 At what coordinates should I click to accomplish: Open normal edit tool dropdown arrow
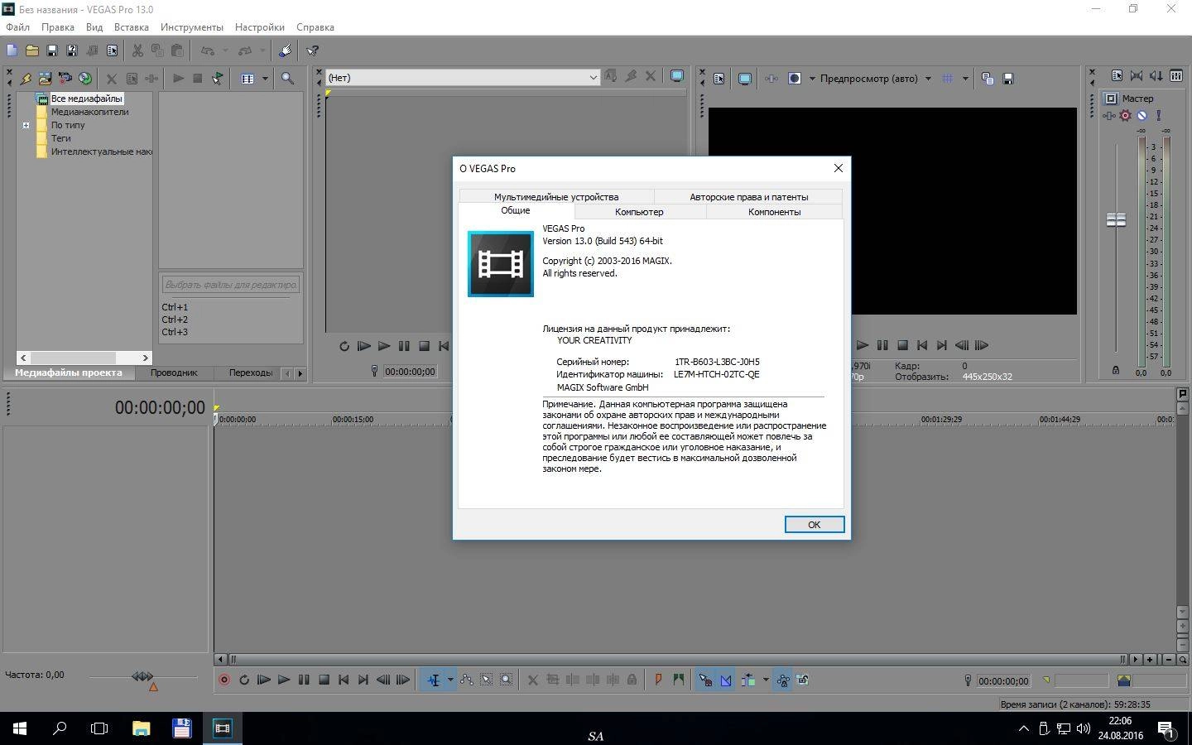[450, 680]
